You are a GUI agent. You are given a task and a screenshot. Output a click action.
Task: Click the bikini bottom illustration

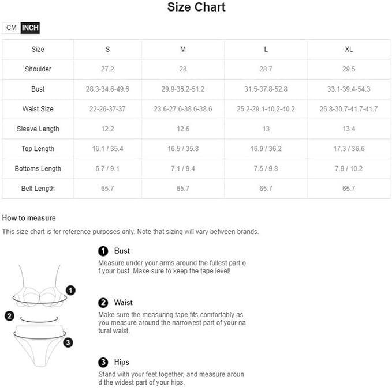coord(40,346)
